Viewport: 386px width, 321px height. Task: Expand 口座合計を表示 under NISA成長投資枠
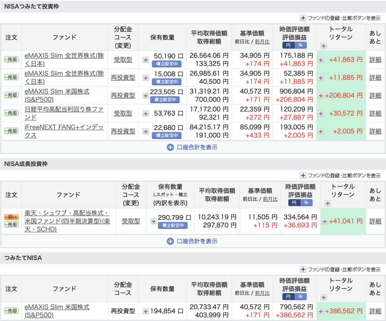(x=192, y=241)
